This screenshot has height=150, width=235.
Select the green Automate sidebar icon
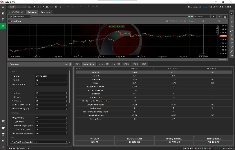[3, 26]
